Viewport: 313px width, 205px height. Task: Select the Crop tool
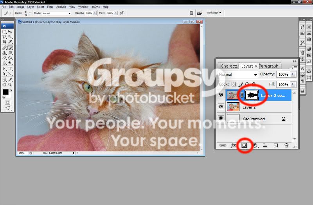click(x=4, y=42)
